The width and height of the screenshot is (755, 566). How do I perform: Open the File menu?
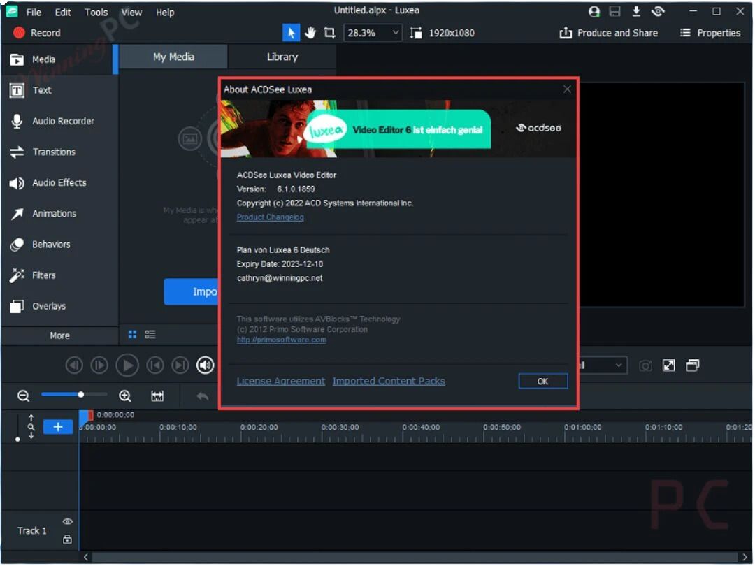[x=34, y=12]
